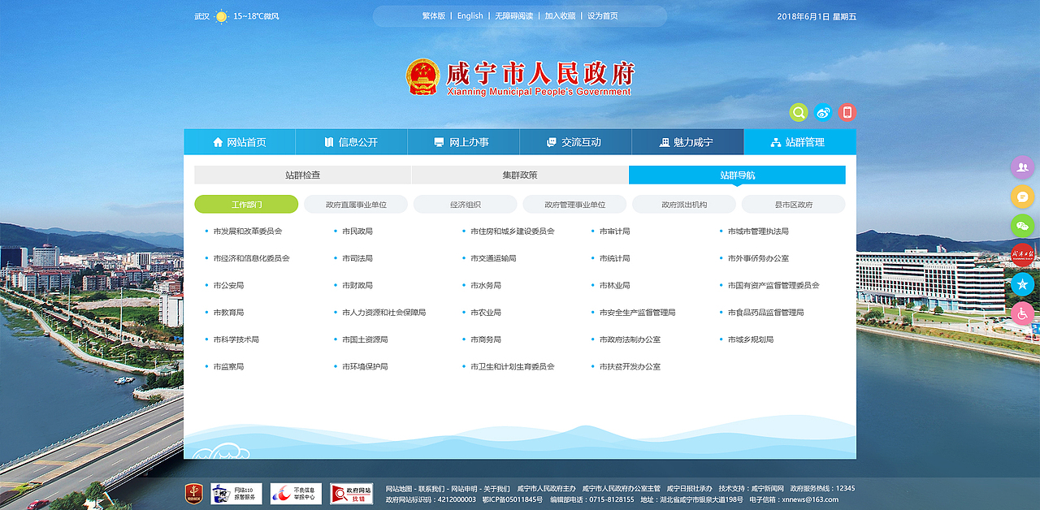Click the 设为首页 link
This screenshot has width=1040, height=510.
[x=603, y=16]
